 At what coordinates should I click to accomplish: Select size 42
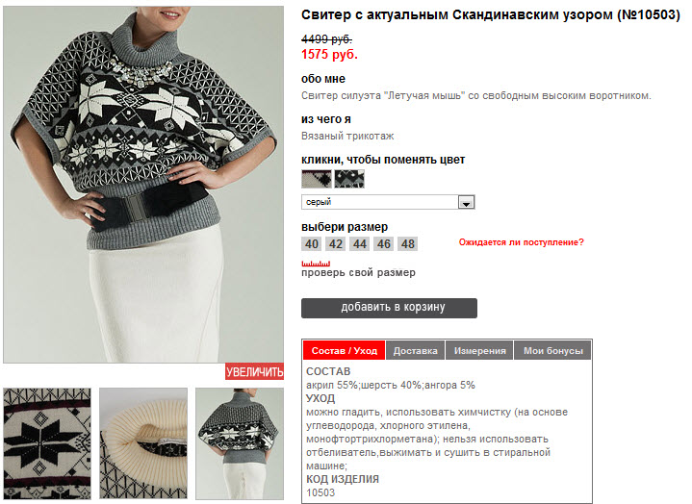(x=335, y=244)
